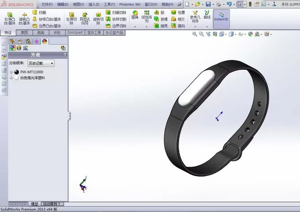Select the 白色高光泽塑料 appearance item
This screenshot has height=212, width=300.
coord(33,78)
